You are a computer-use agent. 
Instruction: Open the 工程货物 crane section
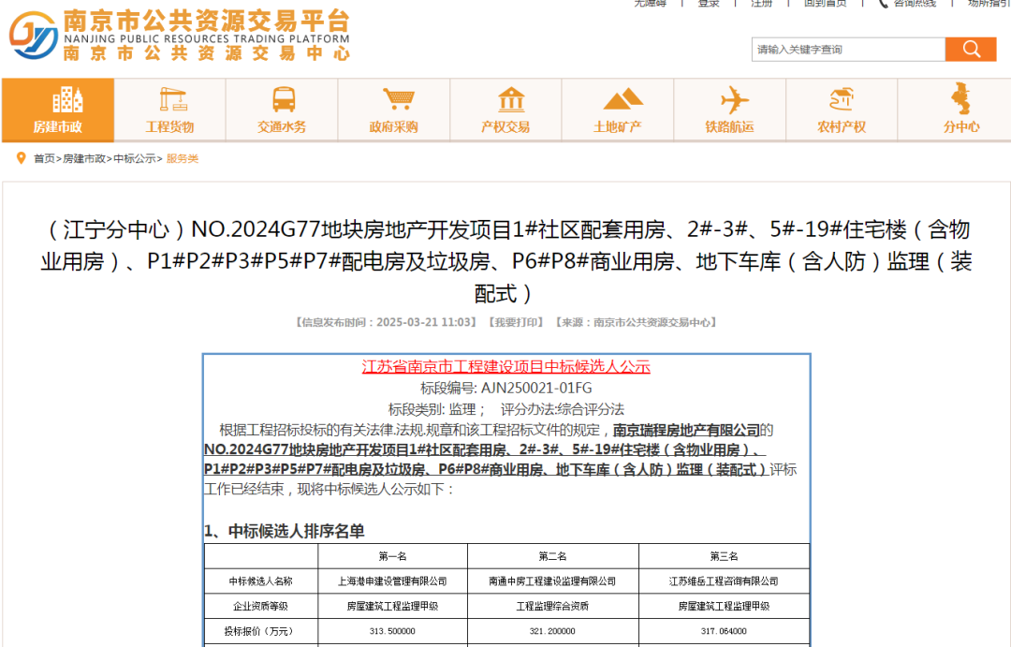click(169, 110)
